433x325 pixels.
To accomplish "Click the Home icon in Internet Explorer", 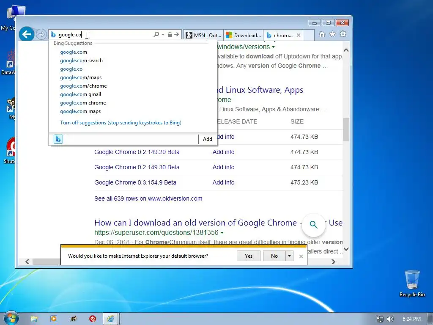I will pos(322,34).
